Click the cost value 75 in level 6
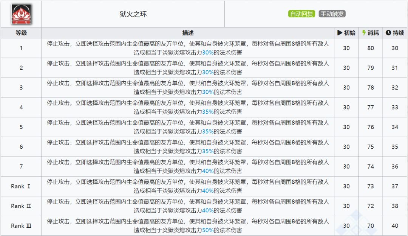This screenshot has height=236, width=408. (x=371, y=147)
